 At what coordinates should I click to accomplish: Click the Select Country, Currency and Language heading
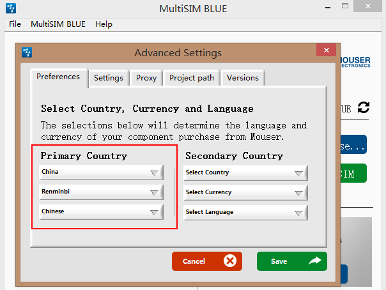click(147, 109)
